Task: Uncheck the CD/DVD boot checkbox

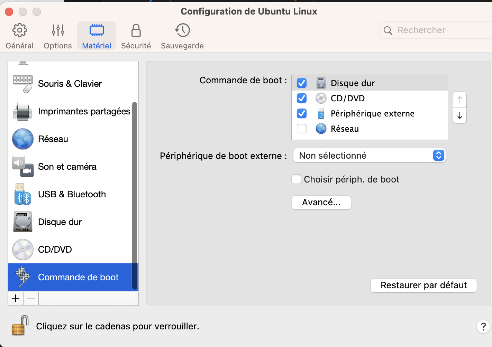Action: point(302,98)
